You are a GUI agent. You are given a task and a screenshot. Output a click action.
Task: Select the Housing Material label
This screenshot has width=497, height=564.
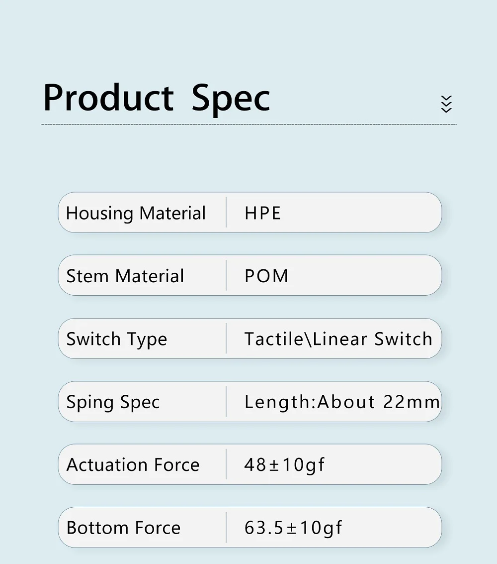[136, 213]
